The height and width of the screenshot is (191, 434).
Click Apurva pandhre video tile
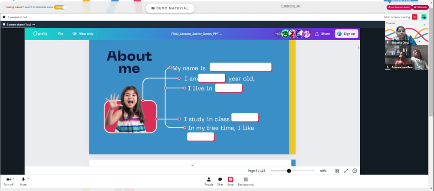pyautogui.click(x=407, y=58)
